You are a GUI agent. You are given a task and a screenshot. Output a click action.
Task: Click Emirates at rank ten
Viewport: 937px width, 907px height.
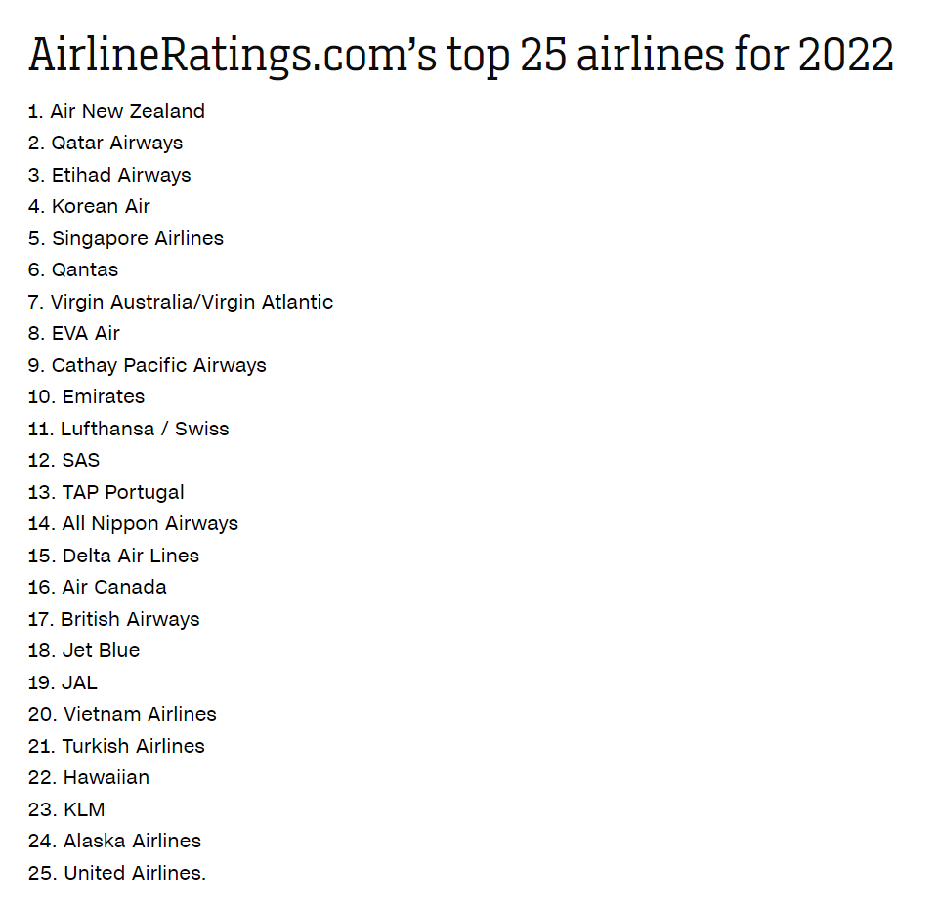coord(87,396)
